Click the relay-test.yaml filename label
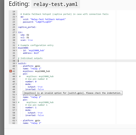 56,4
